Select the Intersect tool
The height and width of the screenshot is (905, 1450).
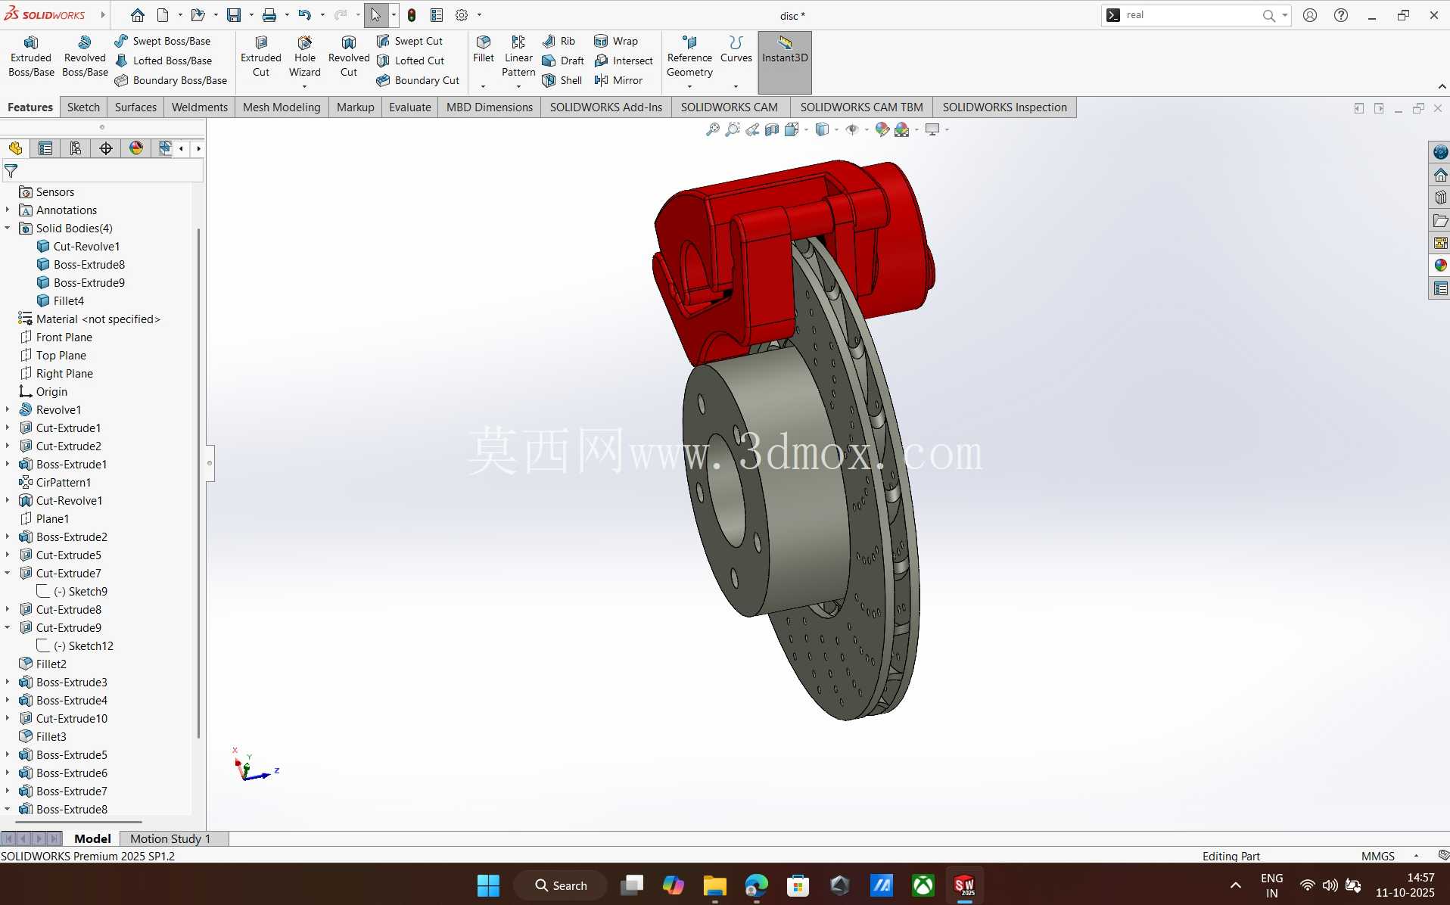click(624, 61)
